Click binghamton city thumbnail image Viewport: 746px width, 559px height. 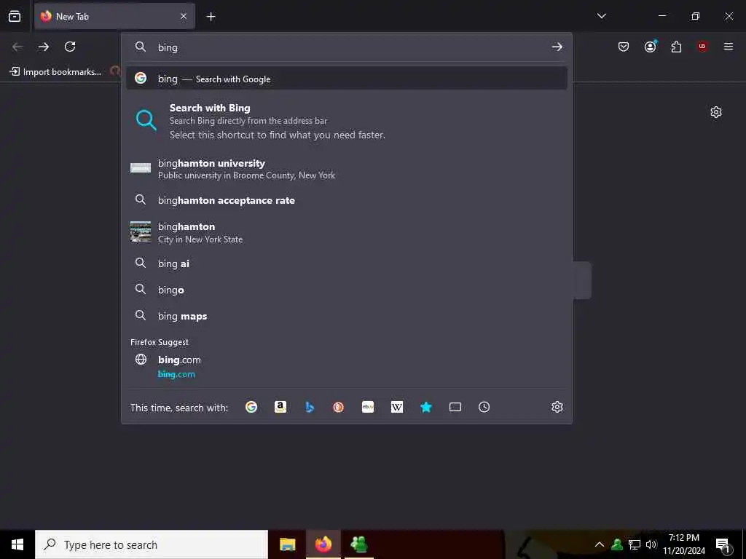coord(141,231)
